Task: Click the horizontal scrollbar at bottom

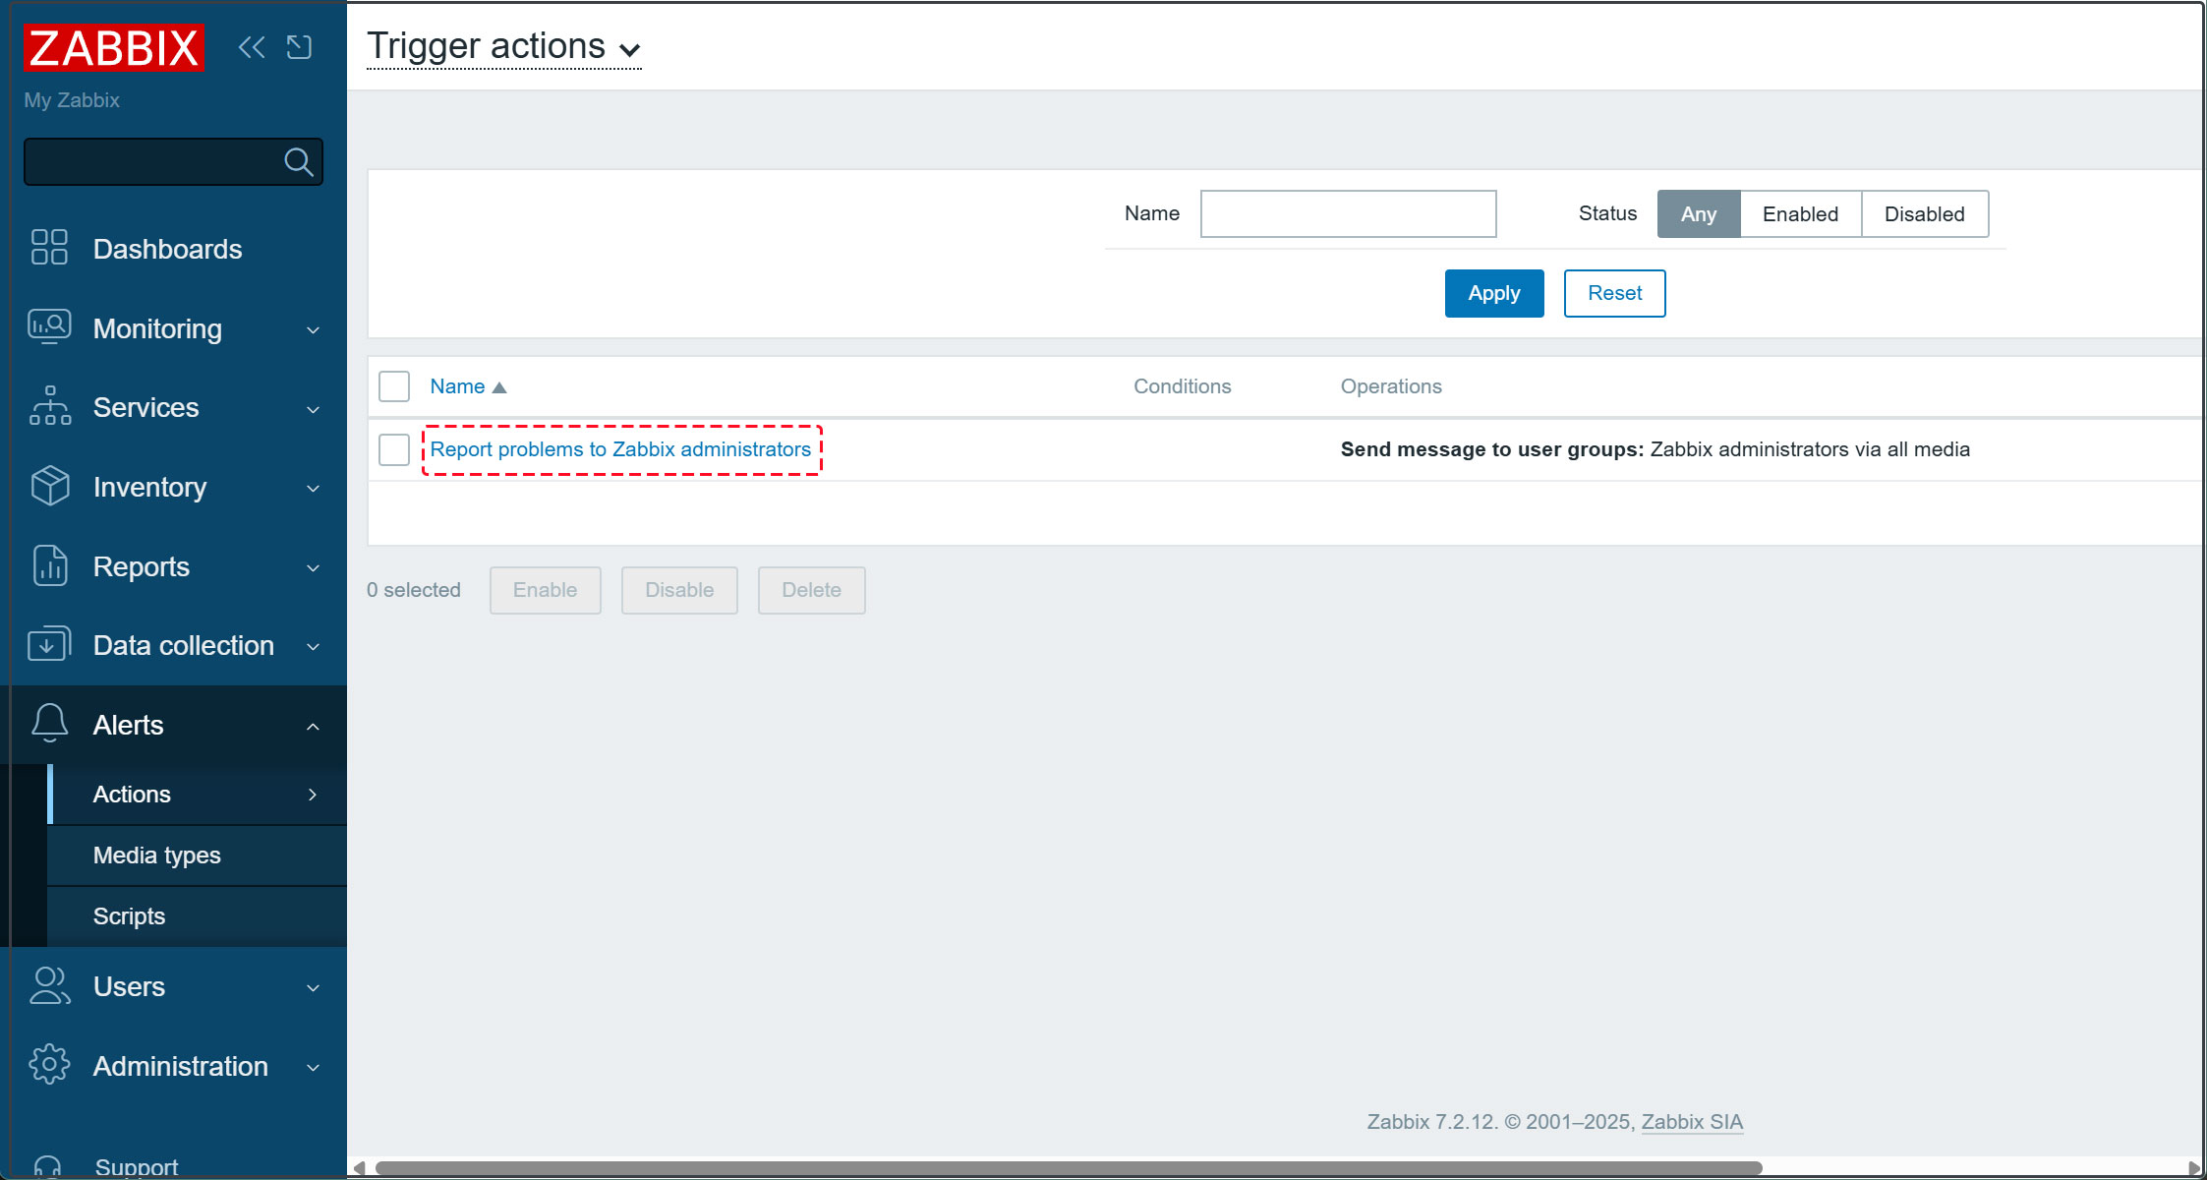Action: 1067,1167
